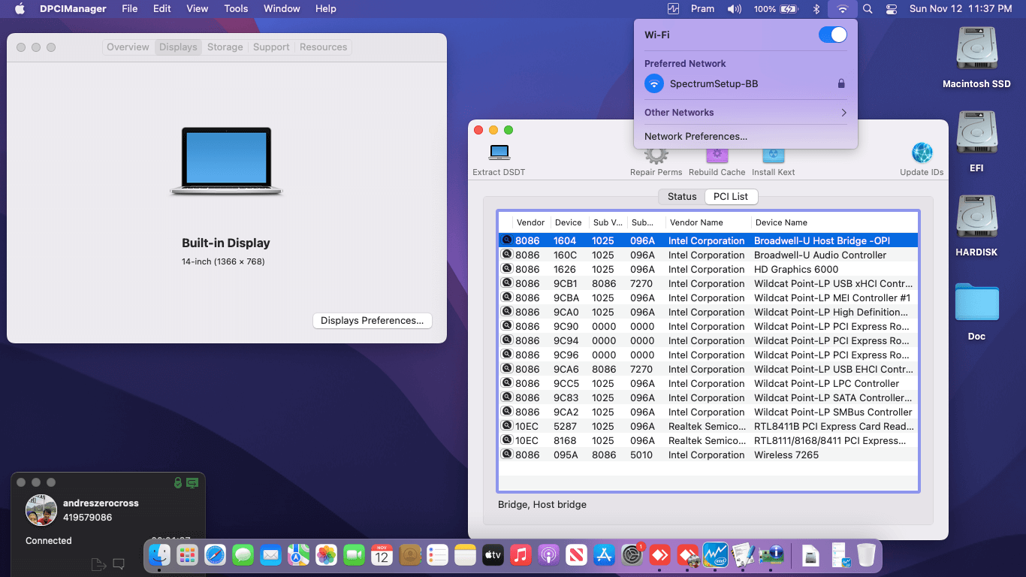Launch Safari from the Dock

coord(215,555)
